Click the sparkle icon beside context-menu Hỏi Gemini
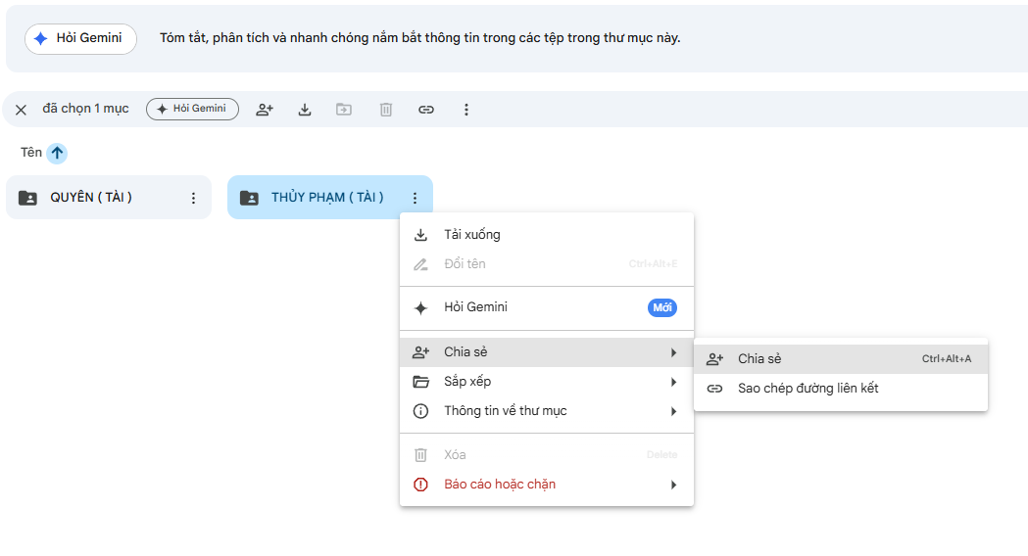 [x=421, y=307]
